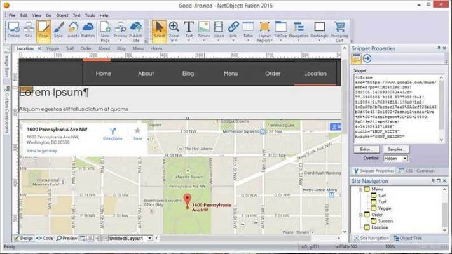Open the Object menu
Screen dimensions: 452x254
[62, 15]
